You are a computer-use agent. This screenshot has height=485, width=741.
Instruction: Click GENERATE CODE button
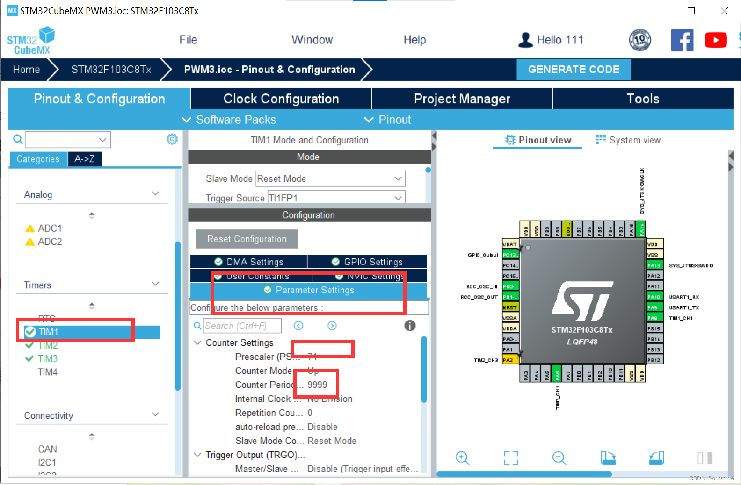pyautogui.click(x=574, y=70)
